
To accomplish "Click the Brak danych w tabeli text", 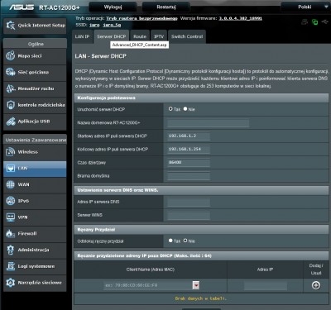I will tap(201, 298).
